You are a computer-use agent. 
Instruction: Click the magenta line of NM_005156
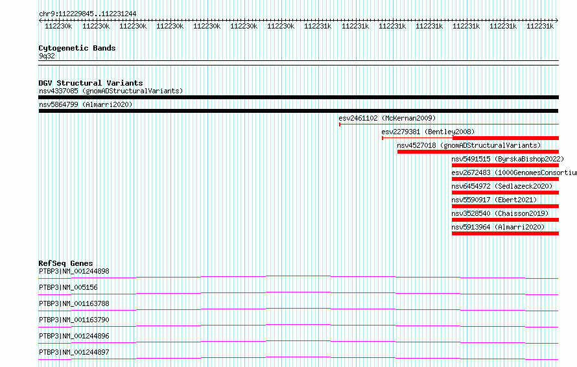[x=298, y=292]
